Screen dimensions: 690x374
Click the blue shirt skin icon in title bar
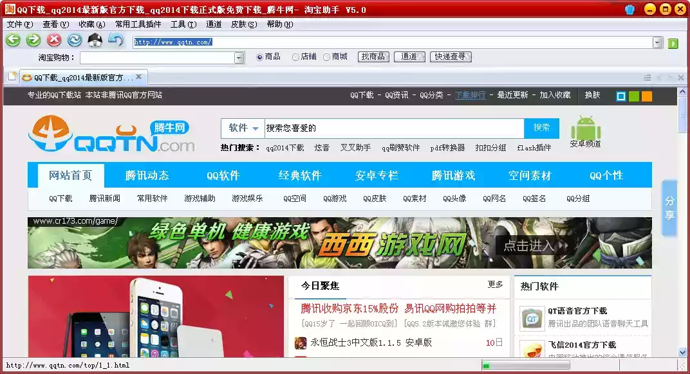point(629,9)
